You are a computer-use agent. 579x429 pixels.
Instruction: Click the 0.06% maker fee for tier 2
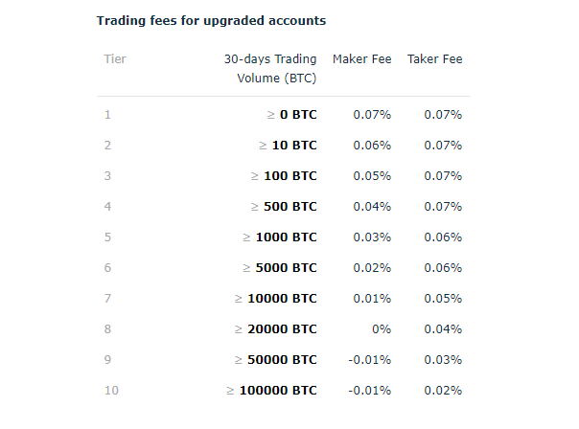[372, 146]
